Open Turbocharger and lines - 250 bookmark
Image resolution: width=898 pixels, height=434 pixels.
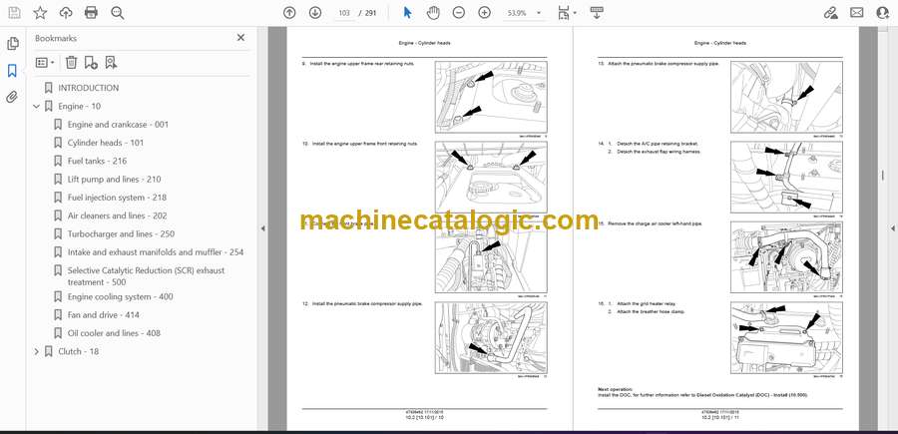click(121, 234)
